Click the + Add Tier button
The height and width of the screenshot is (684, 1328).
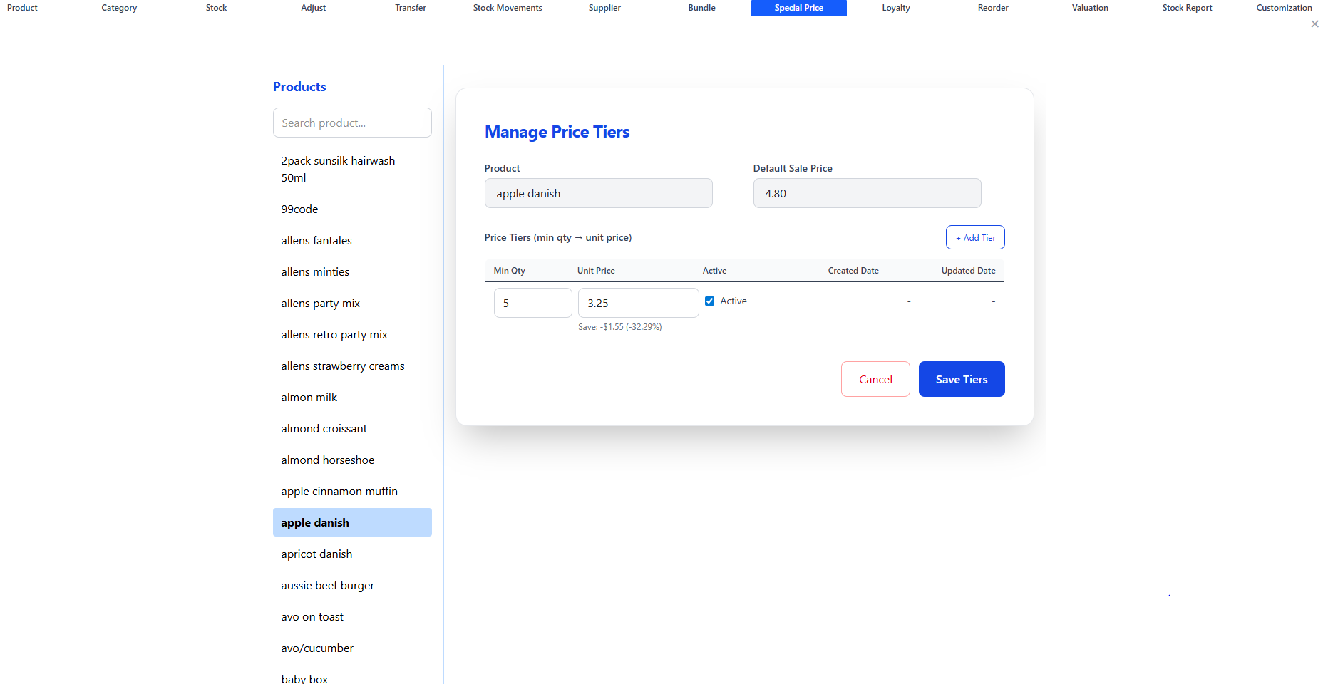[975, 237]
